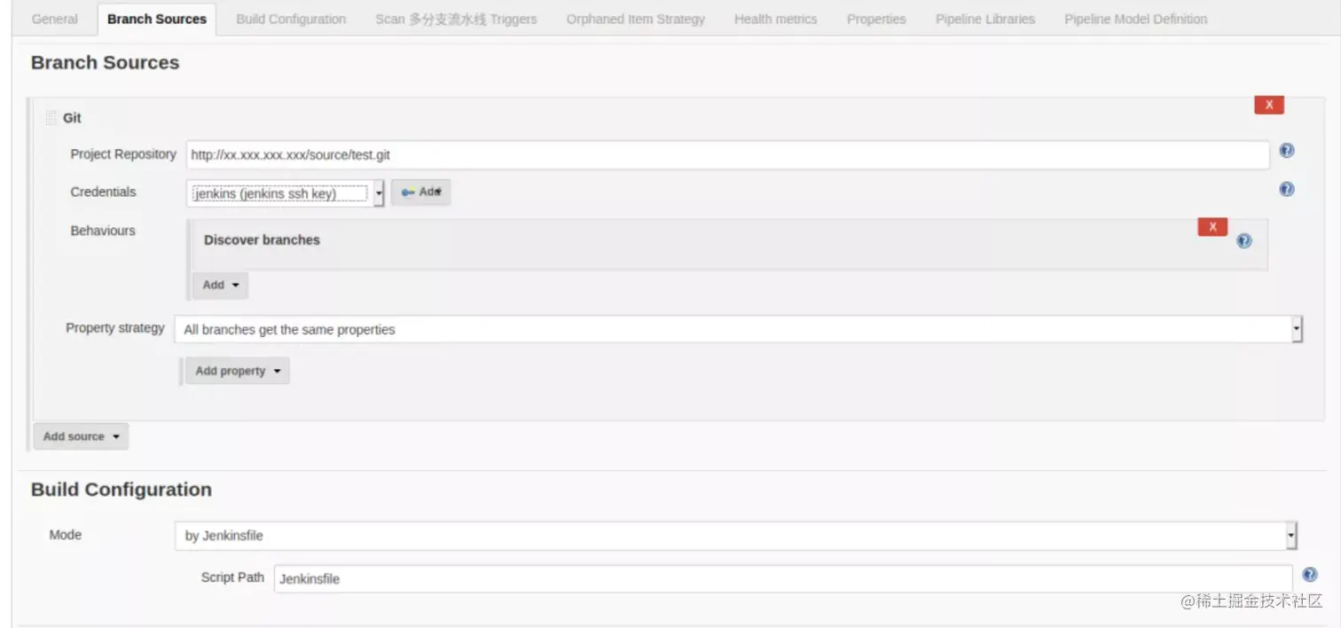This screenshot has height=628, width=1341.
Task: Open the Add behaviour dropdown
Action: pos(220,285)
